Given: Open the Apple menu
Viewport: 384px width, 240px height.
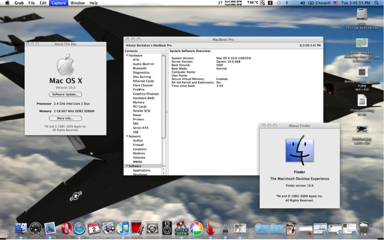Looking at the screenshot, I should 7,3.
